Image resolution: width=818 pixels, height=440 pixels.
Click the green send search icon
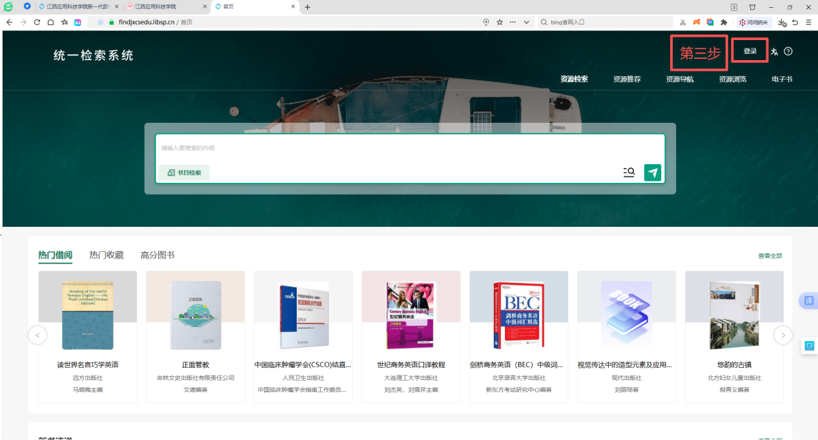tap(653, 173)
